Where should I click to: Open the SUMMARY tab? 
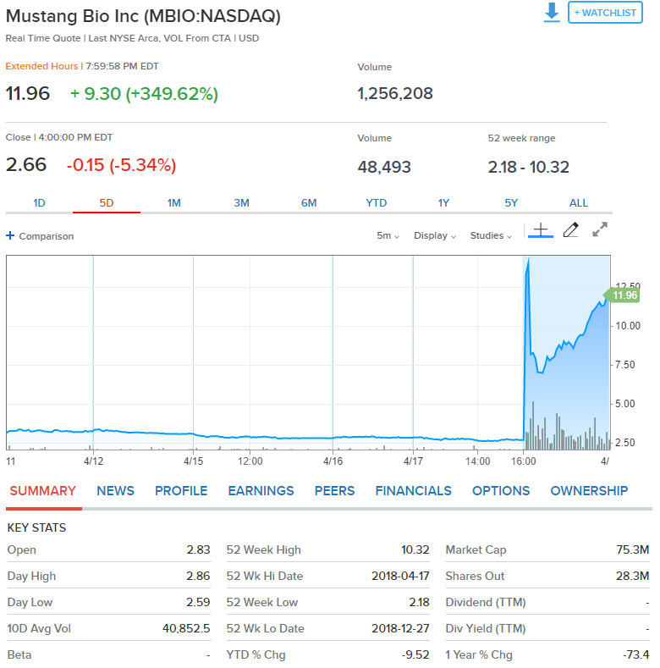[x=42, y=491]
